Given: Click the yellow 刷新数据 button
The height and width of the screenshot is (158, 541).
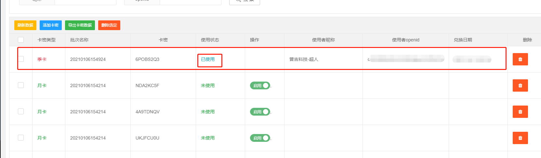Looking at the screenshot, I should 25,25.
